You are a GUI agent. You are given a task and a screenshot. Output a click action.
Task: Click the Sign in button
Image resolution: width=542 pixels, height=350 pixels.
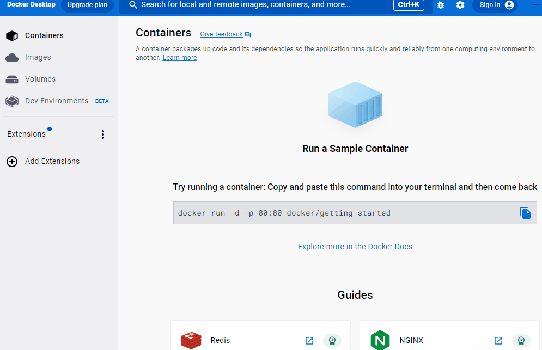495,5
